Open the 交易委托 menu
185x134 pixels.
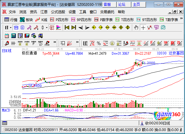point(107,12)
